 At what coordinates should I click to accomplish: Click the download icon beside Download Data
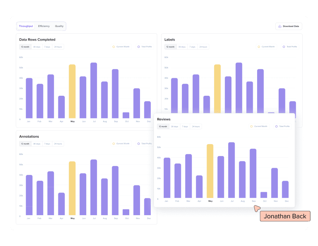(x=280, y=26)
